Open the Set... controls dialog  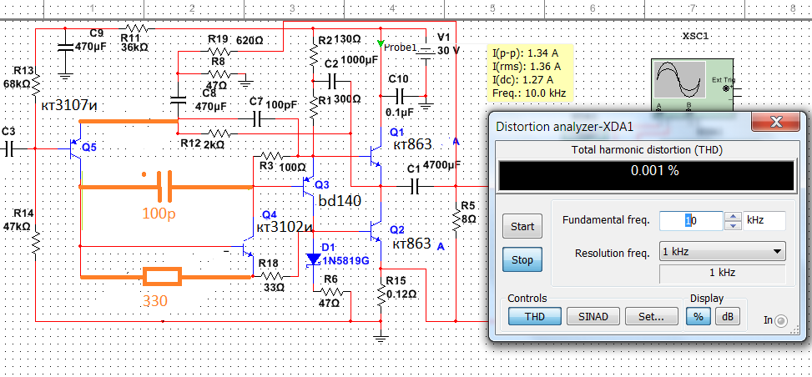point(652,316)
